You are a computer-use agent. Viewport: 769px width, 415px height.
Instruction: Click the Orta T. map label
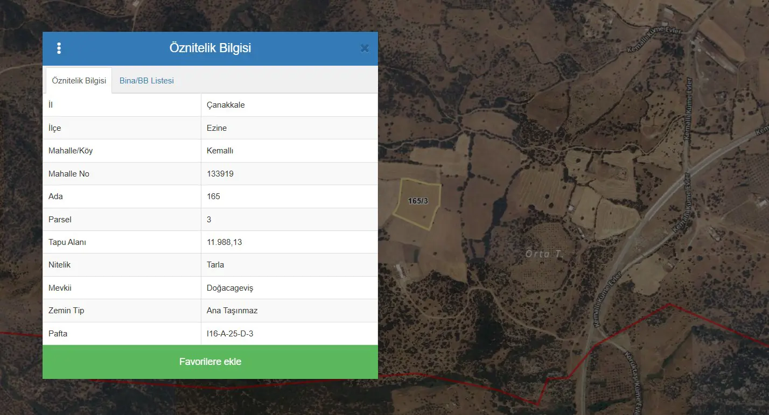(544, 254)
